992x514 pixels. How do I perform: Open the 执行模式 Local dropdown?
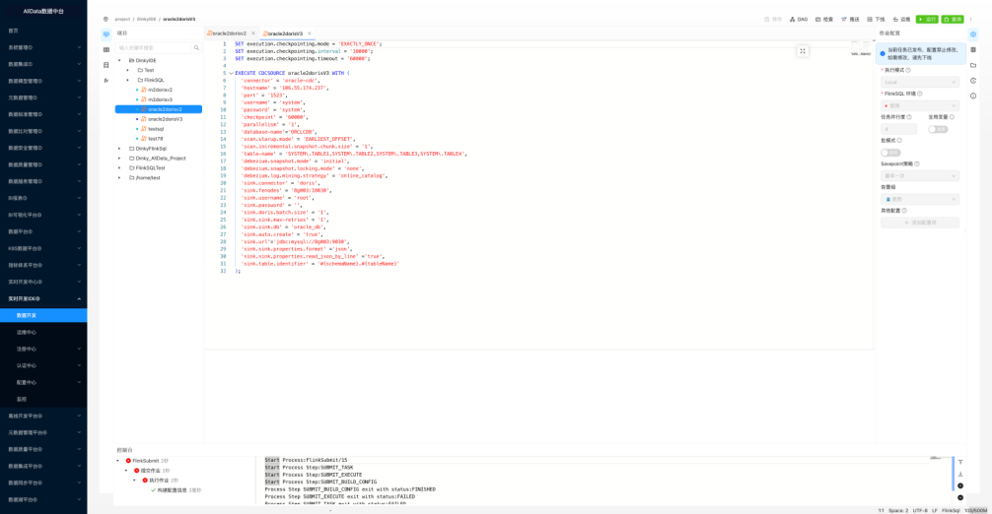click(920, 82)
